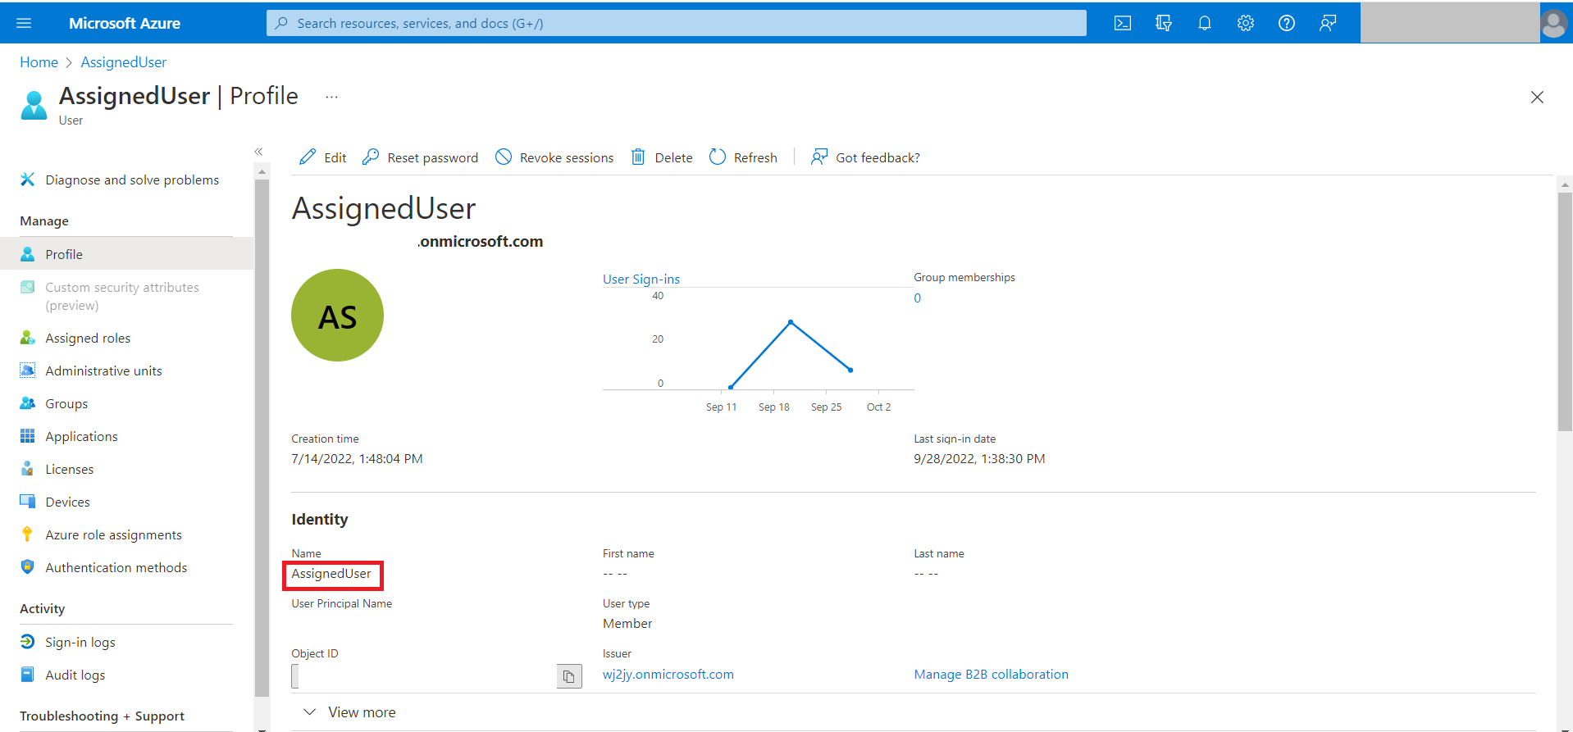The width and height of the screenshot is (1573, 732).
Task: Select Profile in the Manage menu
Action: click(x=127, y=254)
